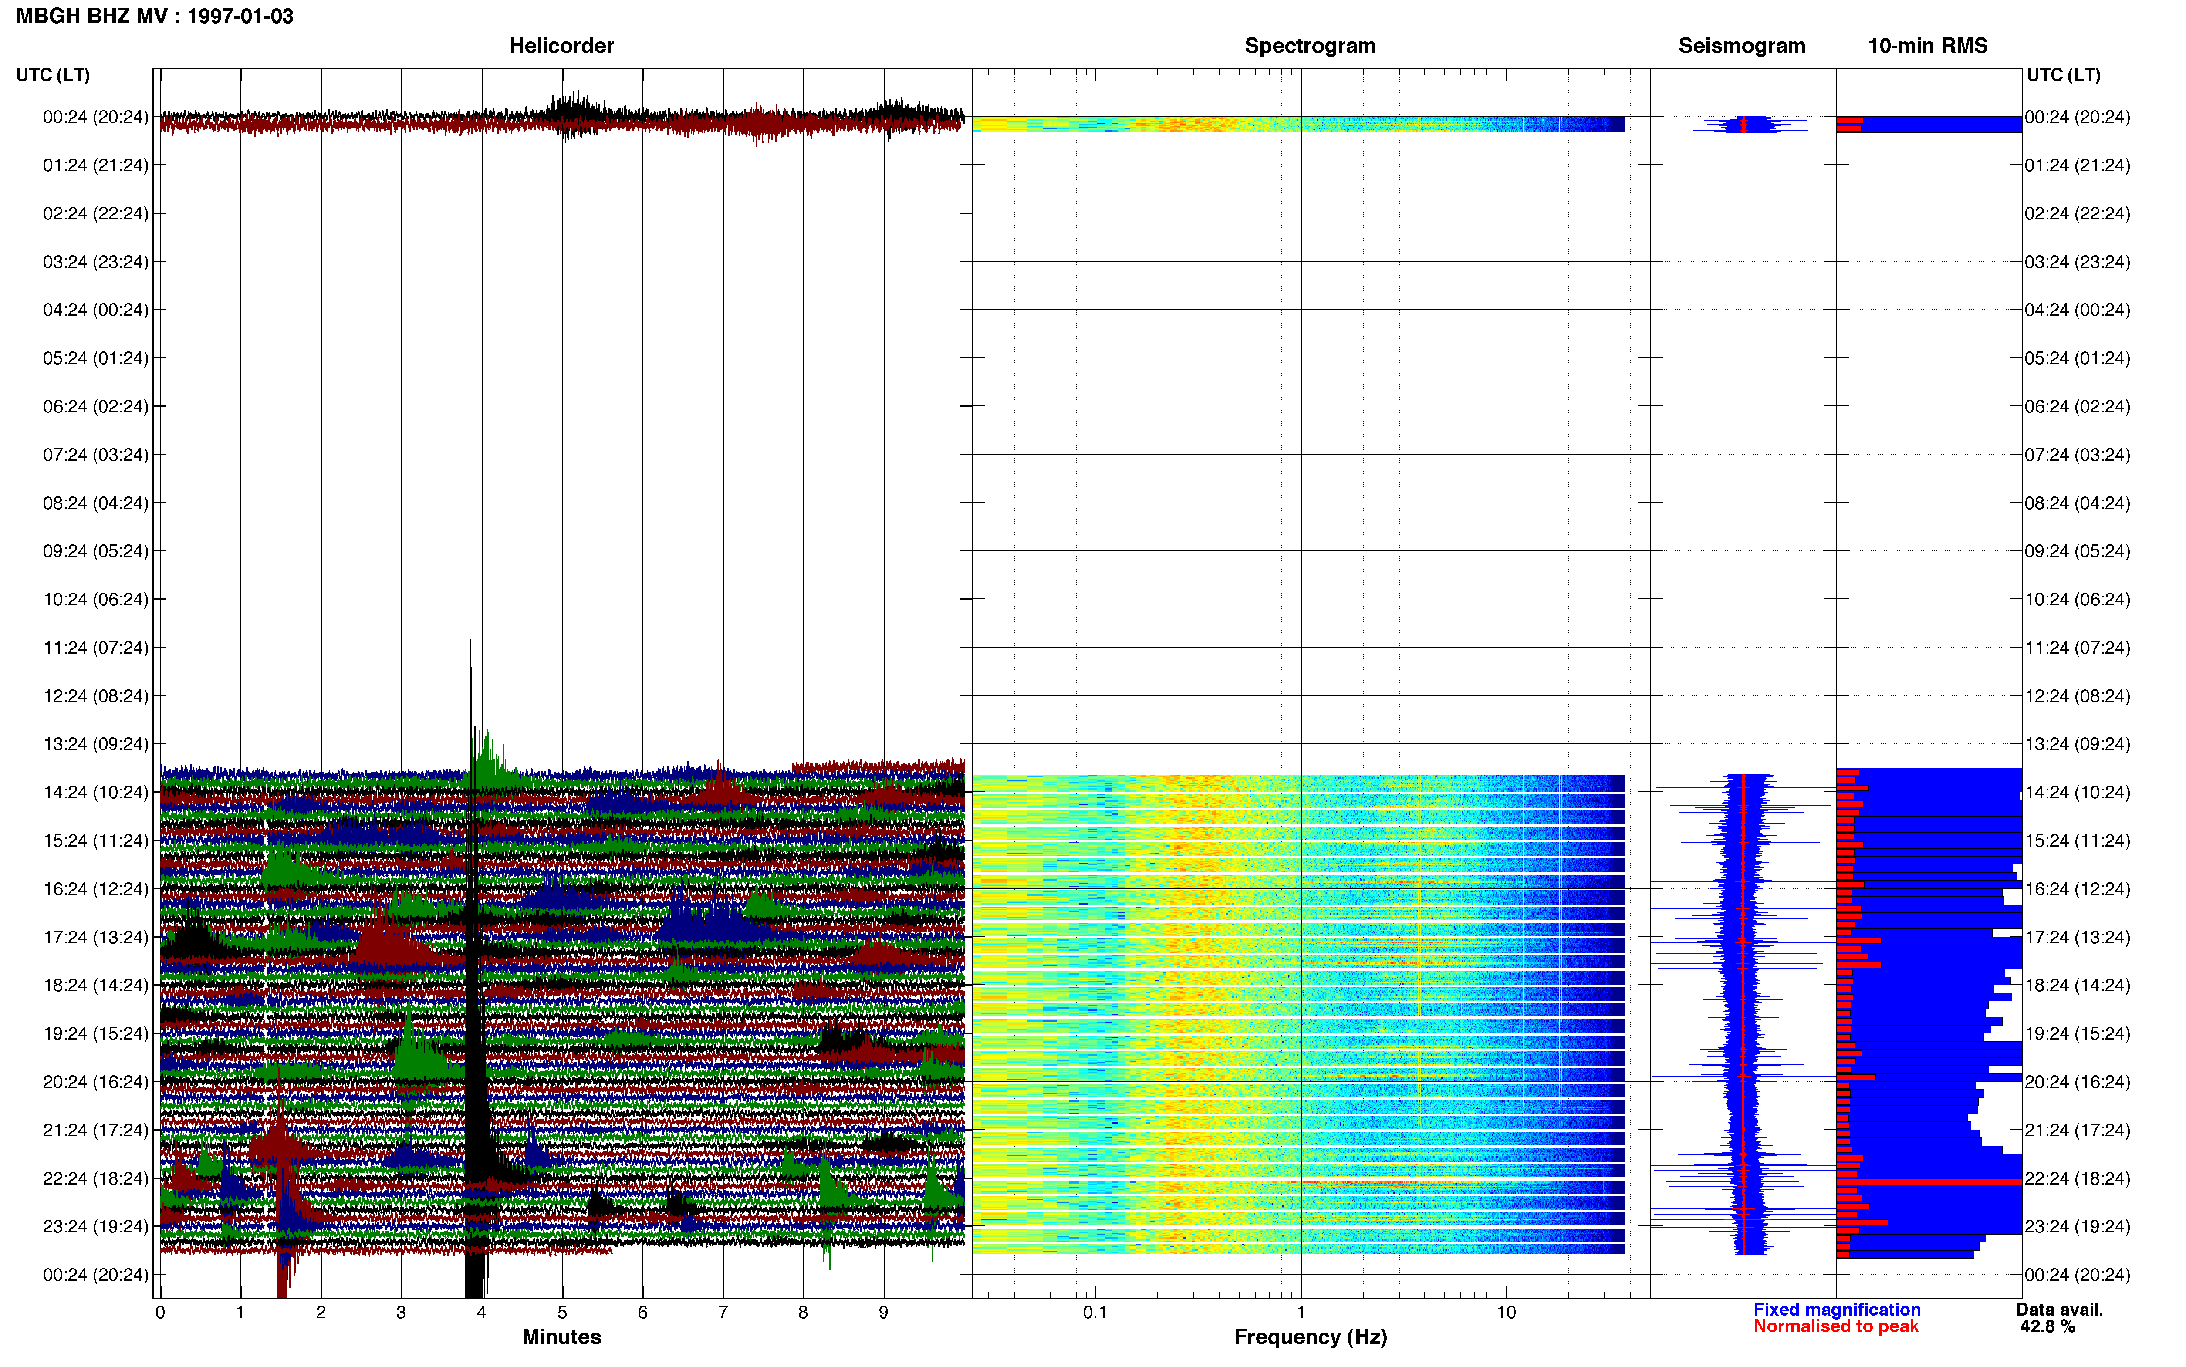Click the title 'MBGH BHZ MV : 1997-01-03'

155,16
